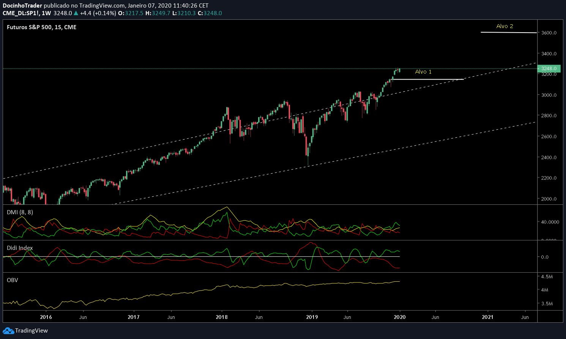The height and width of the screenshot is (339, 566).
Task: Click the TradingView wordmark beside the logo
Action: pos(32,331)
